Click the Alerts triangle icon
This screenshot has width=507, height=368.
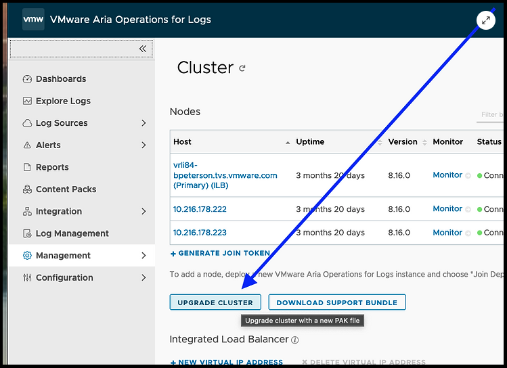pyautogui.click(x=27, y=145)
